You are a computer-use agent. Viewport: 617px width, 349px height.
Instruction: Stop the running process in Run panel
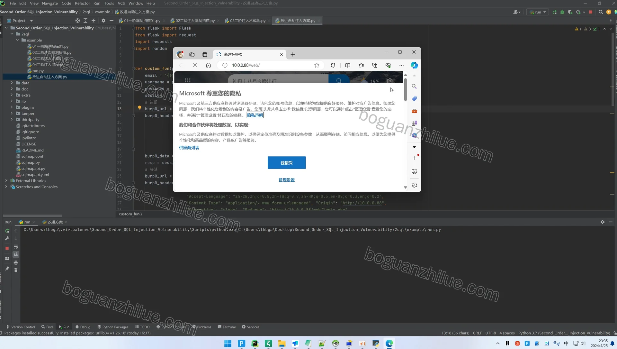7,248
